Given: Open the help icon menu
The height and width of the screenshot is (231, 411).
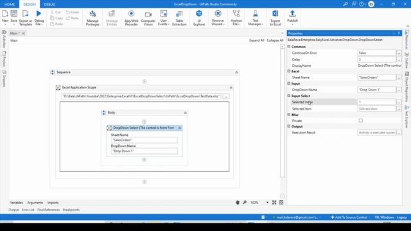Looking at the screenshot, I should click(x=362, y=4).
